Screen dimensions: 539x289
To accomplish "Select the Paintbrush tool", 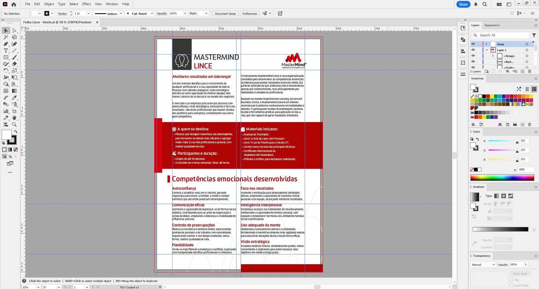I will (14, 57).
